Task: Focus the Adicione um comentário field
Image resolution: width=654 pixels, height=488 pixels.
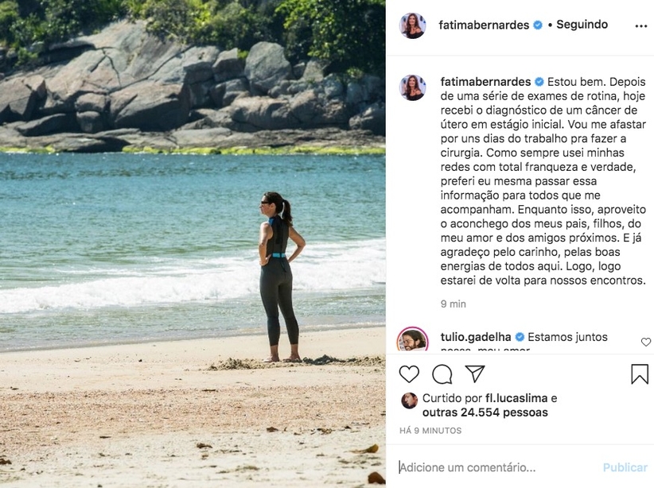Action: coord(493,467)
